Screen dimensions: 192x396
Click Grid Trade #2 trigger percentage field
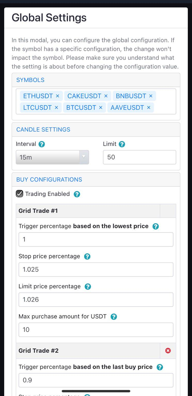96,380
